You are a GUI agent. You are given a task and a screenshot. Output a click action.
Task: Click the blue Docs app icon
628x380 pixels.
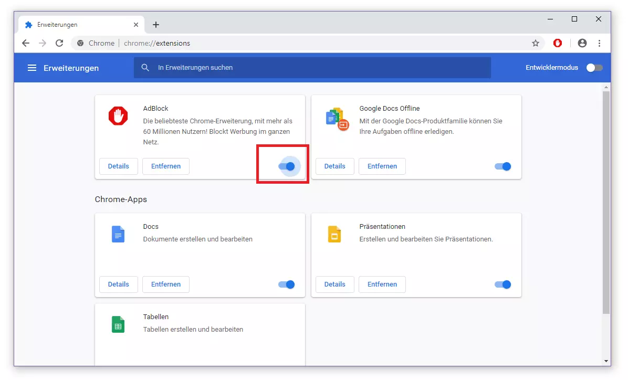click(x=118, y=234)
